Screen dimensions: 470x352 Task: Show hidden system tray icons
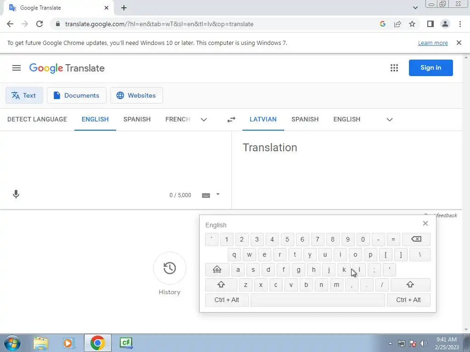pyautogui.click(x=390, y=343)
